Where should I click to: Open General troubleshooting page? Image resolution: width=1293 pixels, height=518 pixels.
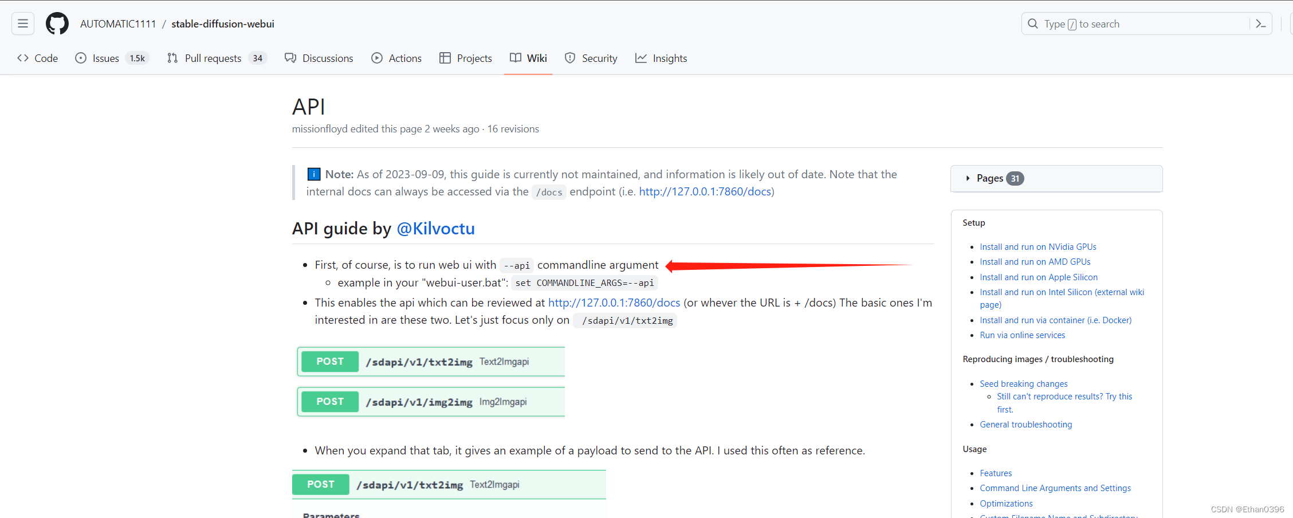pos(1026,425)
